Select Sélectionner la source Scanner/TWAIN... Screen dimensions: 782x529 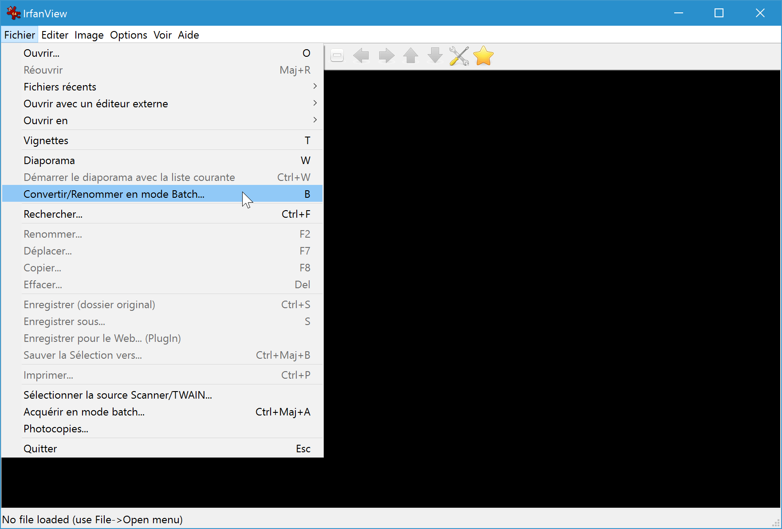(162, 395)
